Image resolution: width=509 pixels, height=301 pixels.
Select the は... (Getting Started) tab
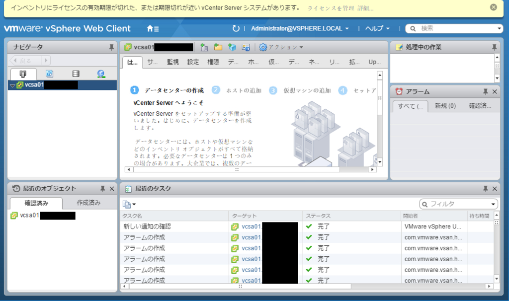(x=132, y=62)
